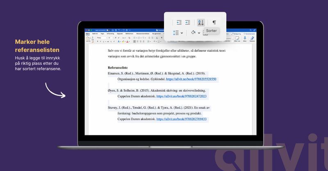Switch to the Tegn tab

[102, 33]
